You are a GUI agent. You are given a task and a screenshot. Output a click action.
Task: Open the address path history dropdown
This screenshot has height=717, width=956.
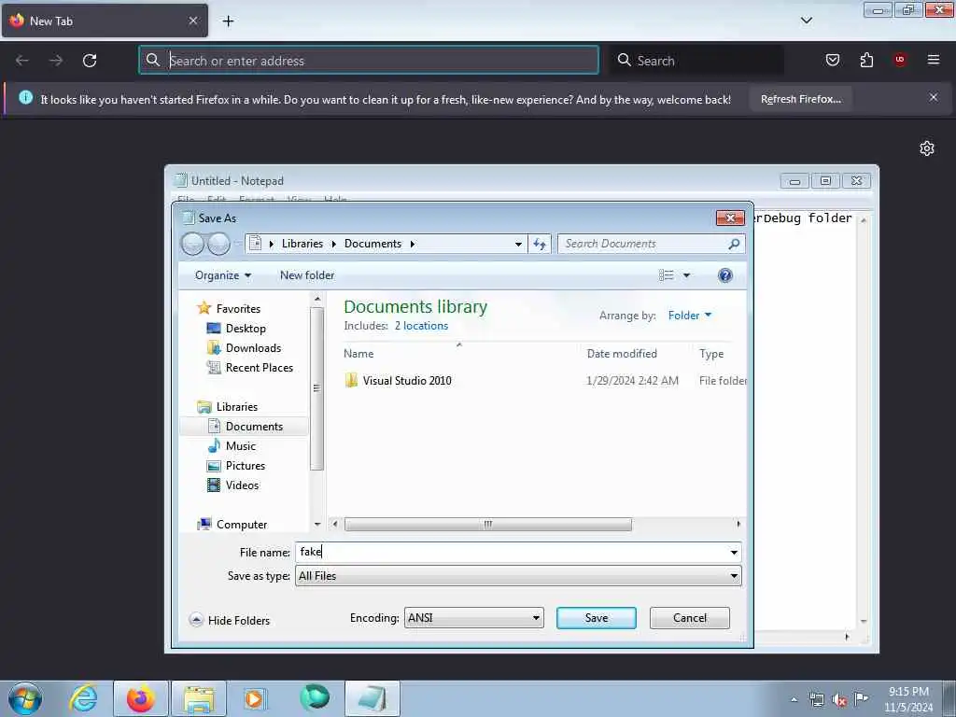[x=518, y=244]
